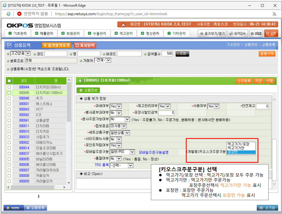Click the 즐겨찾기/열기 star button
282x214 pixels.
tap(212, 33)
